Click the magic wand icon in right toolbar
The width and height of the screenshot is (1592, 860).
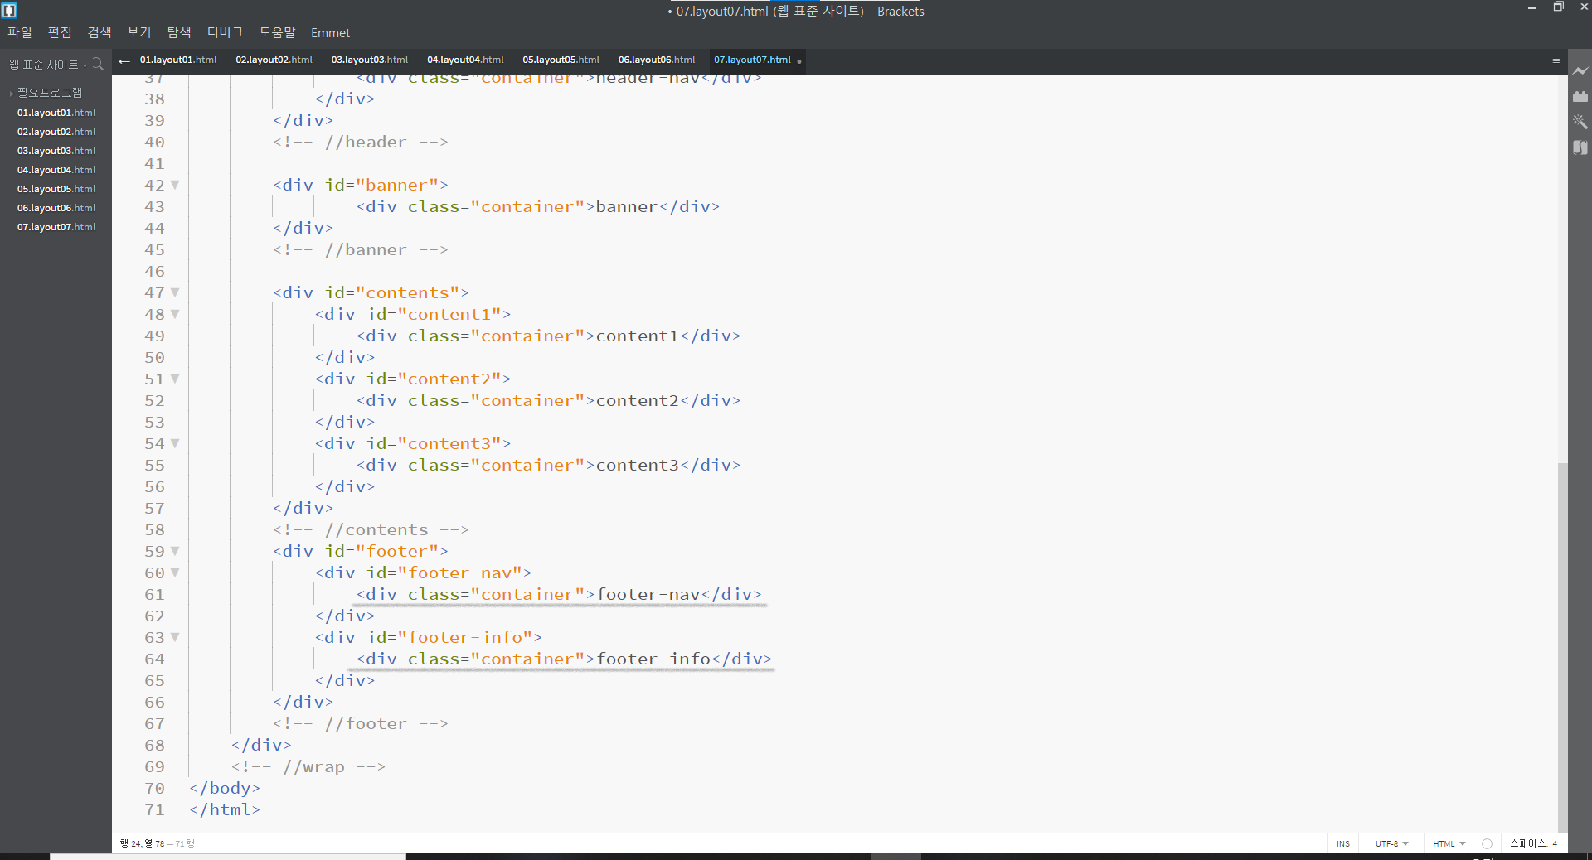coord(1580,122)
